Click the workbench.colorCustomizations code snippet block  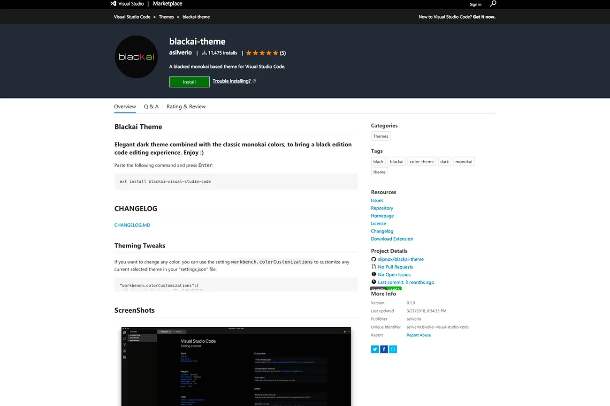236,285
